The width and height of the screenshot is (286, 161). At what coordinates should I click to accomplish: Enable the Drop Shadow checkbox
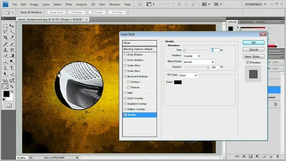[x=125, y=55]
